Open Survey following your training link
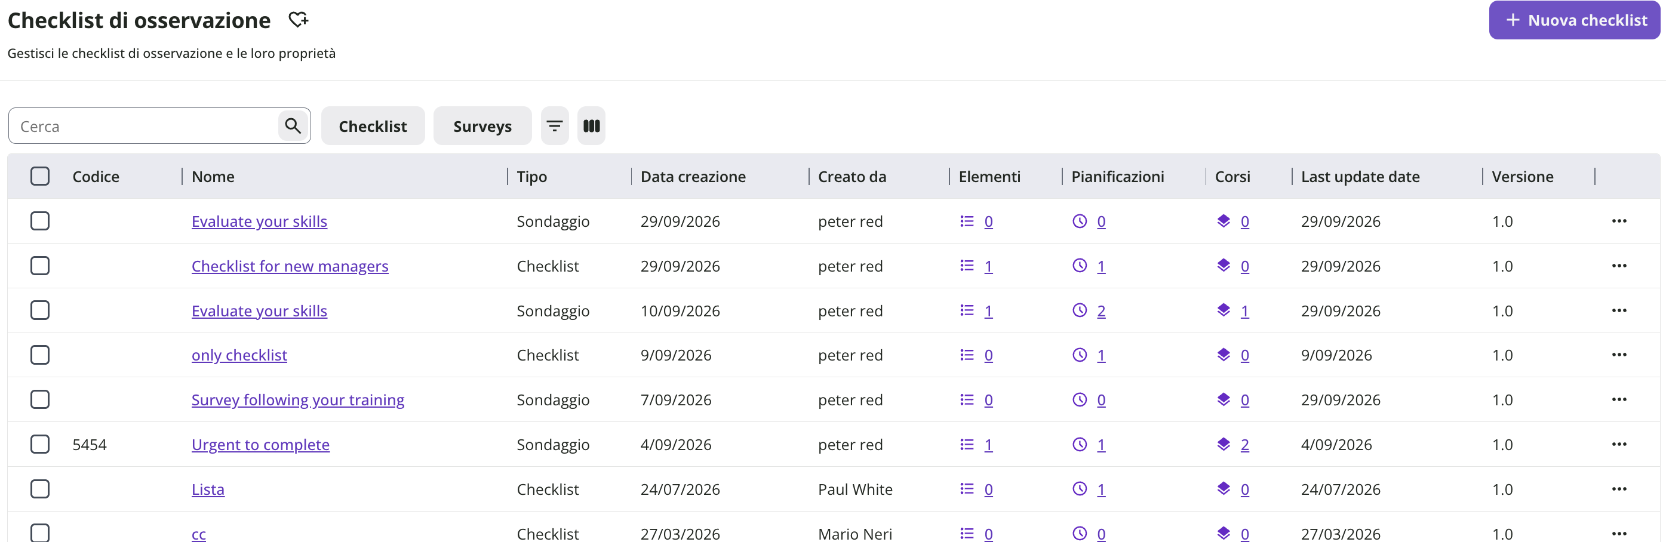This screenshot has height=542, width=1666. pos(297,400)
